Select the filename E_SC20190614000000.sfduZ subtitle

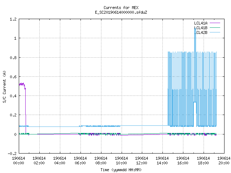coord(121,12)
